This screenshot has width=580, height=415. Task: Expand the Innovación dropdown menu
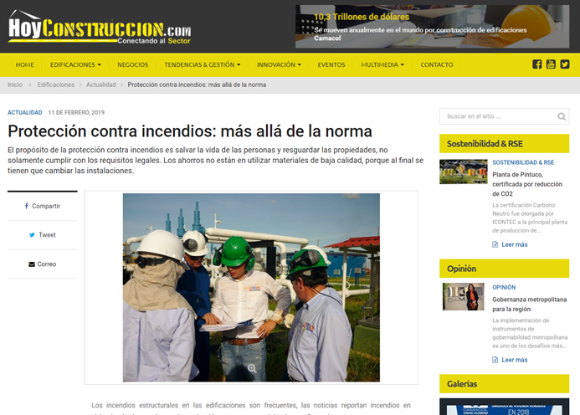[280, 64]
